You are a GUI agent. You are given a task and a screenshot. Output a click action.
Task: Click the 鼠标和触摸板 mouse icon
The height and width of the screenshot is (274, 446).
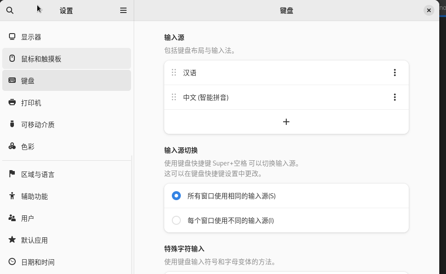pyautogui.click(x=12, y=59)
